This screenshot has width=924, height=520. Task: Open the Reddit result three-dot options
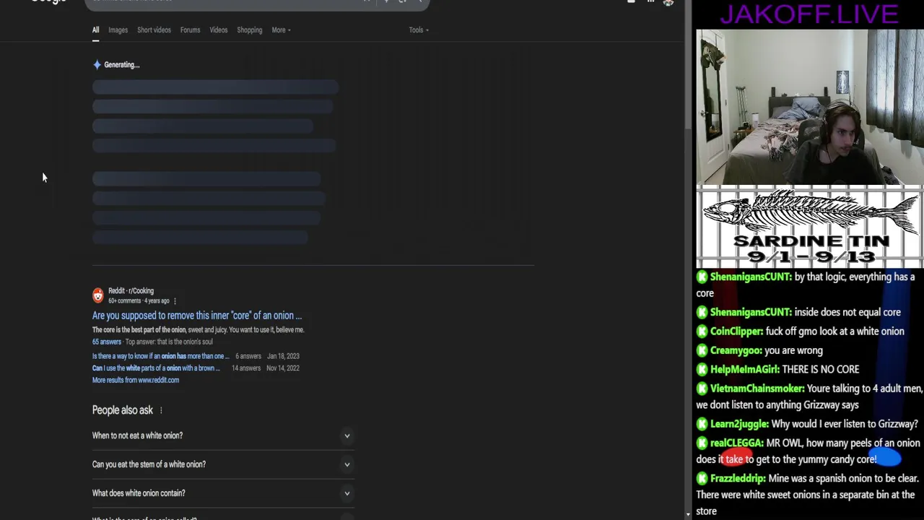175,301
